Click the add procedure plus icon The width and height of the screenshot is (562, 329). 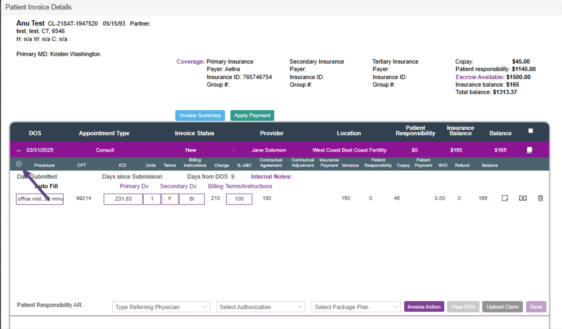click(19, 164)
